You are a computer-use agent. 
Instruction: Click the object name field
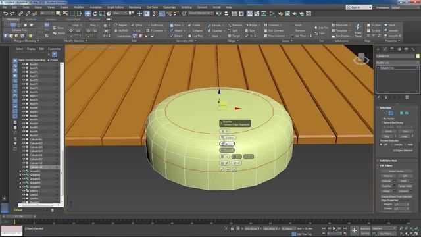tap(395, 56)
